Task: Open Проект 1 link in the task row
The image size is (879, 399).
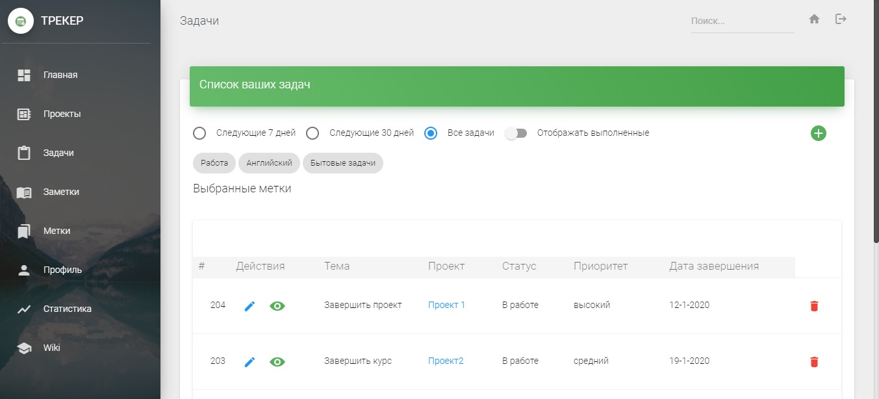Action: 446,305
